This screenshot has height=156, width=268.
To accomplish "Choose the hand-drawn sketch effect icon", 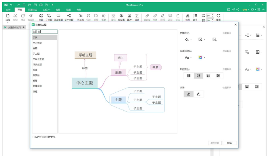I will tap(198, 94).
